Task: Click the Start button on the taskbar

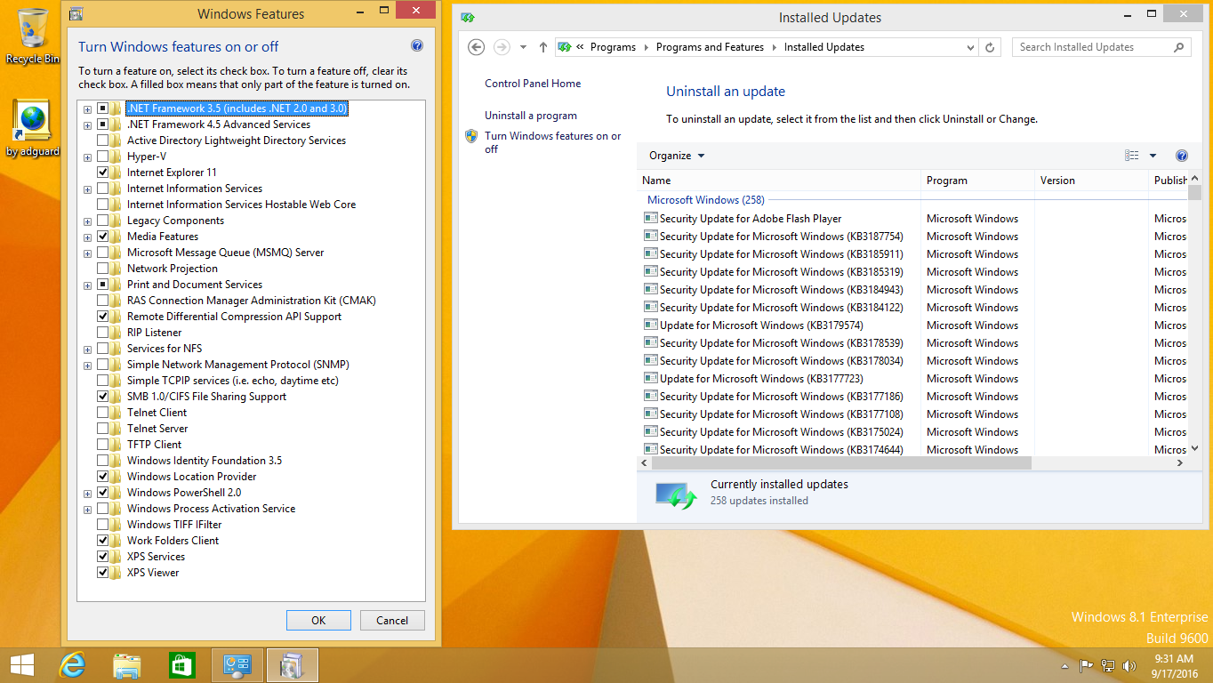Action: pyautogui.click(x=22, y=665)
